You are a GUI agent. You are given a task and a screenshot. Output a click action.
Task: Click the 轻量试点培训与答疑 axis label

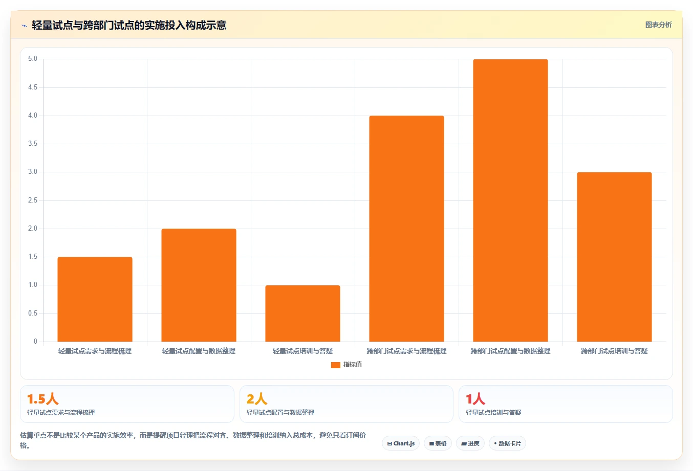click(x=302, y=351)
